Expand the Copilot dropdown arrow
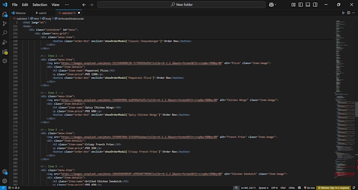Viewport: 358px width, 190px height. click(275, 5)
